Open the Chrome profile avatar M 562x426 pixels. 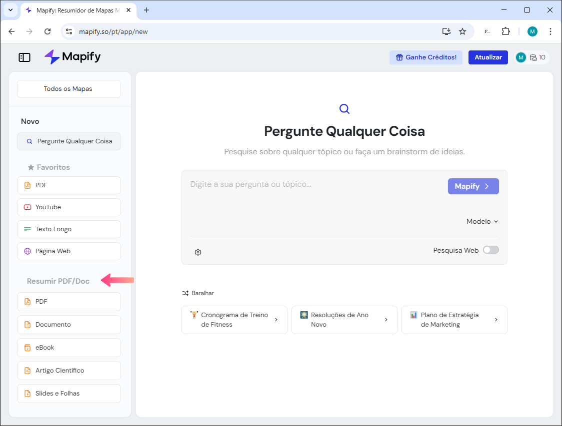pyautogui.click(x=532, y=31)
